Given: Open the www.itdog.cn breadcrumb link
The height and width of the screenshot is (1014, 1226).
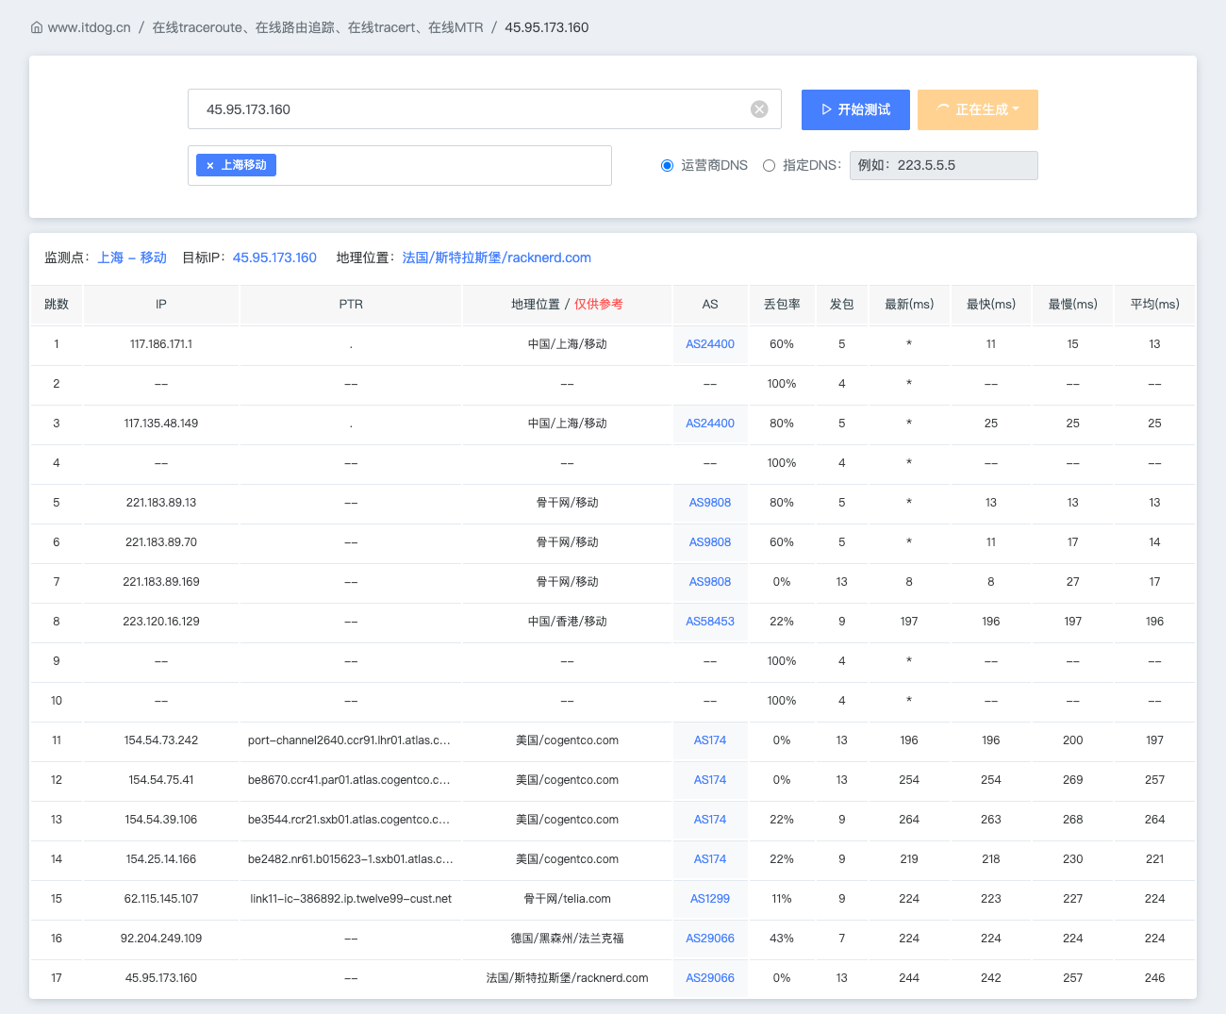Looking at the screenshot, I should [90, 27].
